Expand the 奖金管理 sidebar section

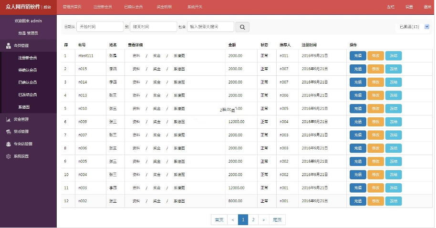click(21, 119)
